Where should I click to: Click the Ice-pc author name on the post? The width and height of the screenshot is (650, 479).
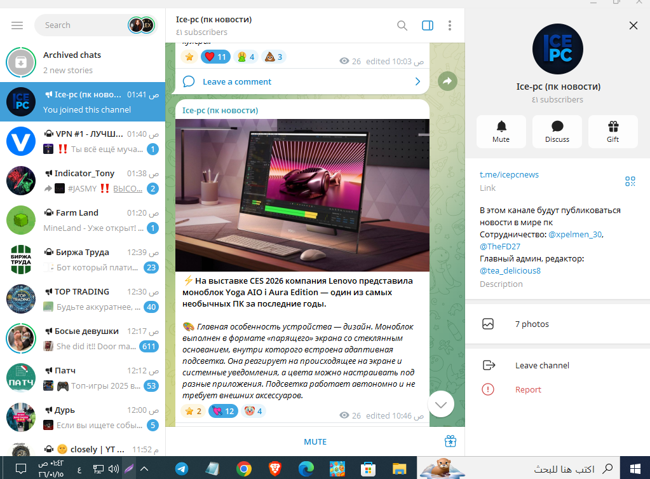220,111
